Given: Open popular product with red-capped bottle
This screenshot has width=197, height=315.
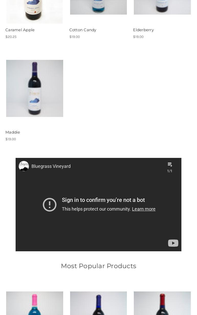Looking at the screenshot, I should click(x=162, y=303).
